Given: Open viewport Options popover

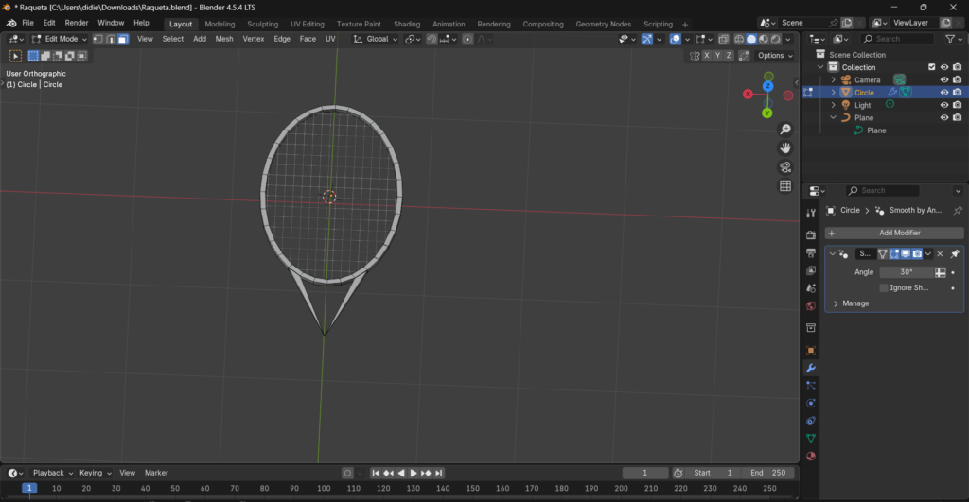Looking at the screenshot, I should click(x=775, y=56).
